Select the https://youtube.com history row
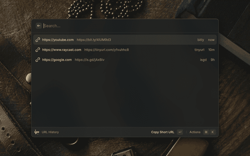Screen dimensions: 250x156 pos(125,40)
